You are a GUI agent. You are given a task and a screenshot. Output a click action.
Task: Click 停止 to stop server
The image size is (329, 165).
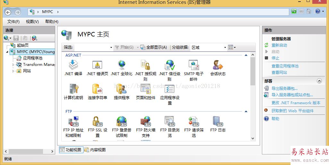click(x=275, y=58)
